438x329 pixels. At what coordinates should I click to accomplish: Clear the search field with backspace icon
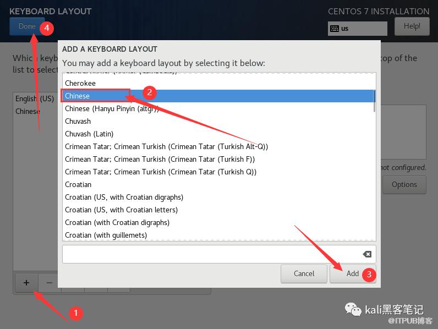click(x=367, y=254)
